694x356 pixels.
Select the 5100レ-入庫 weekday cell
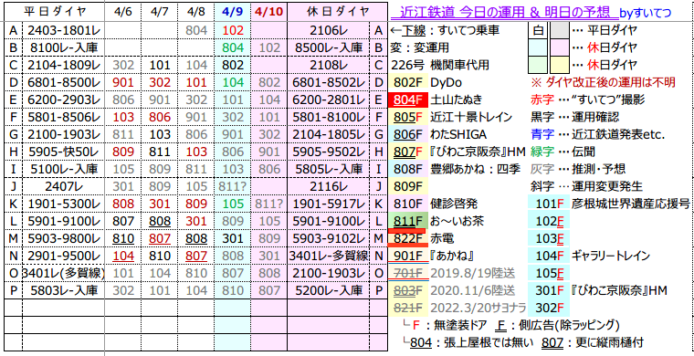click(64, 169)
